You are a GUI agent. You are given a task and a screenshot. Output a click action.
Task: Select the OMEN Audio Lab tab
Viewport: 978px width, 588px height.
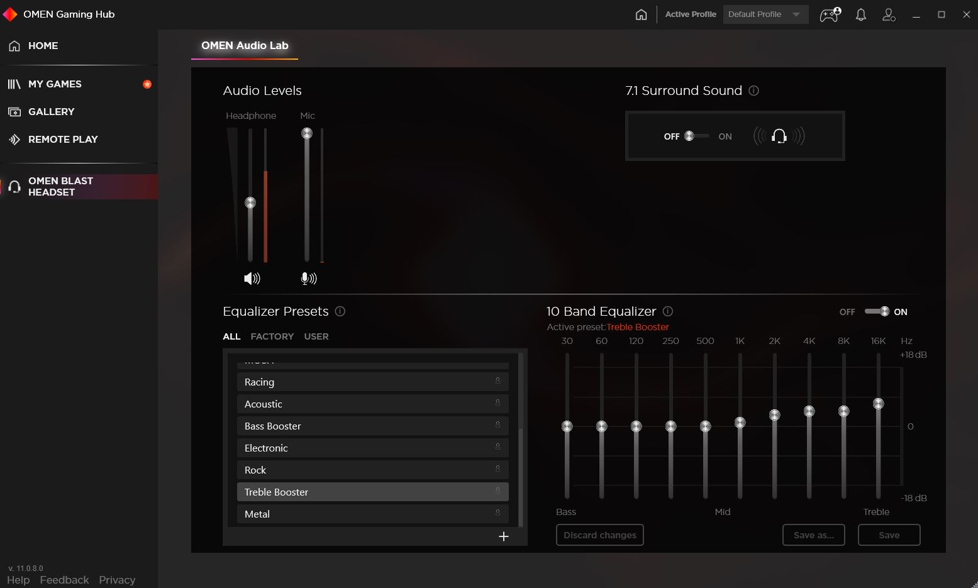click(245, 46)
